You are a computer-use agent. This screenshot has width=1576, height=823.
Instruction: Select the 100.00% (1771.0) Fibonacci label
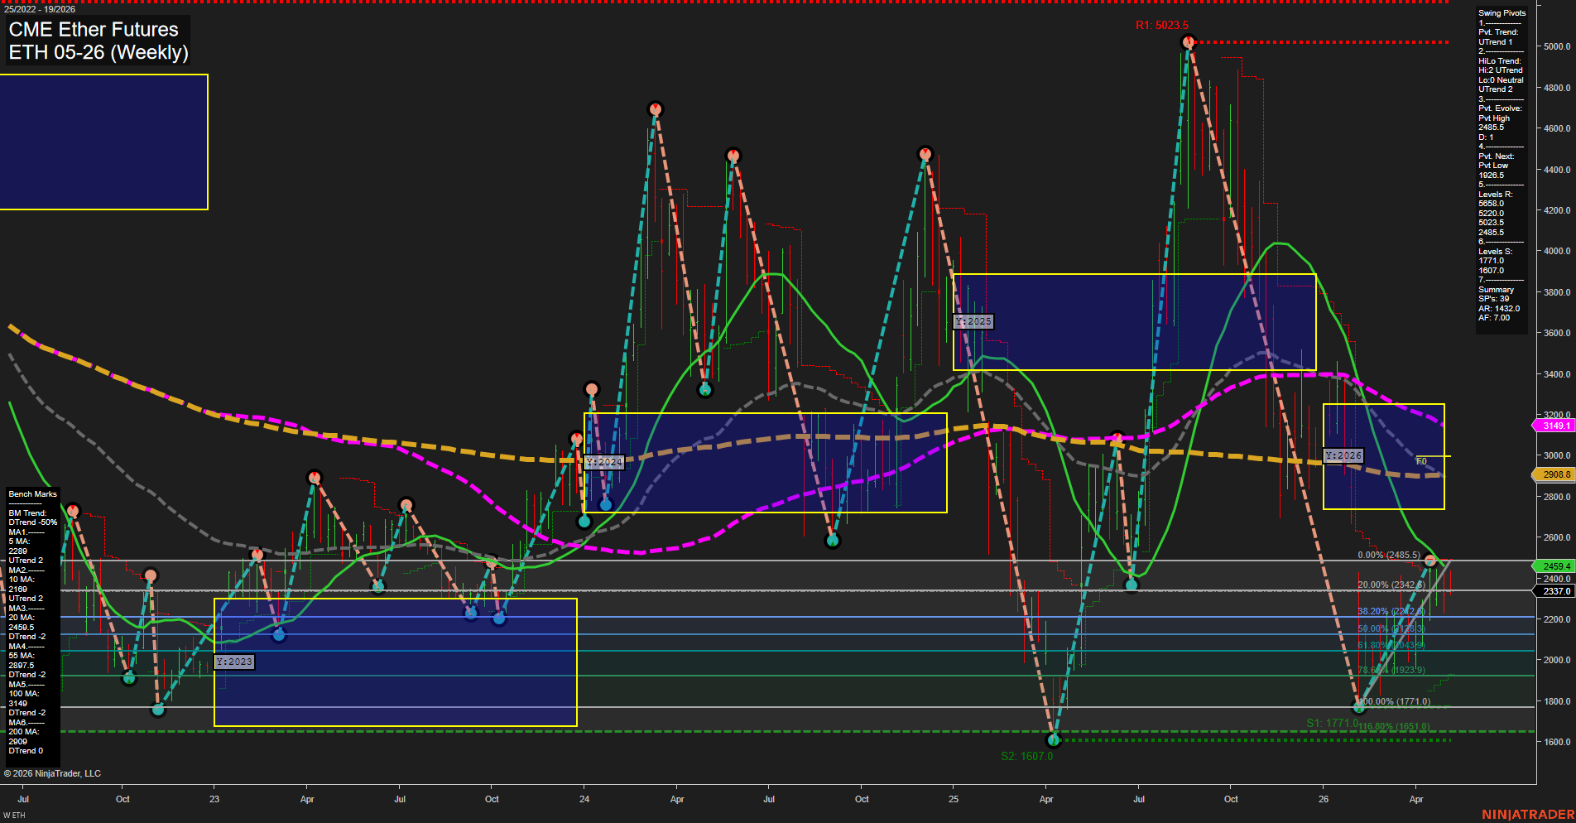1394,701
